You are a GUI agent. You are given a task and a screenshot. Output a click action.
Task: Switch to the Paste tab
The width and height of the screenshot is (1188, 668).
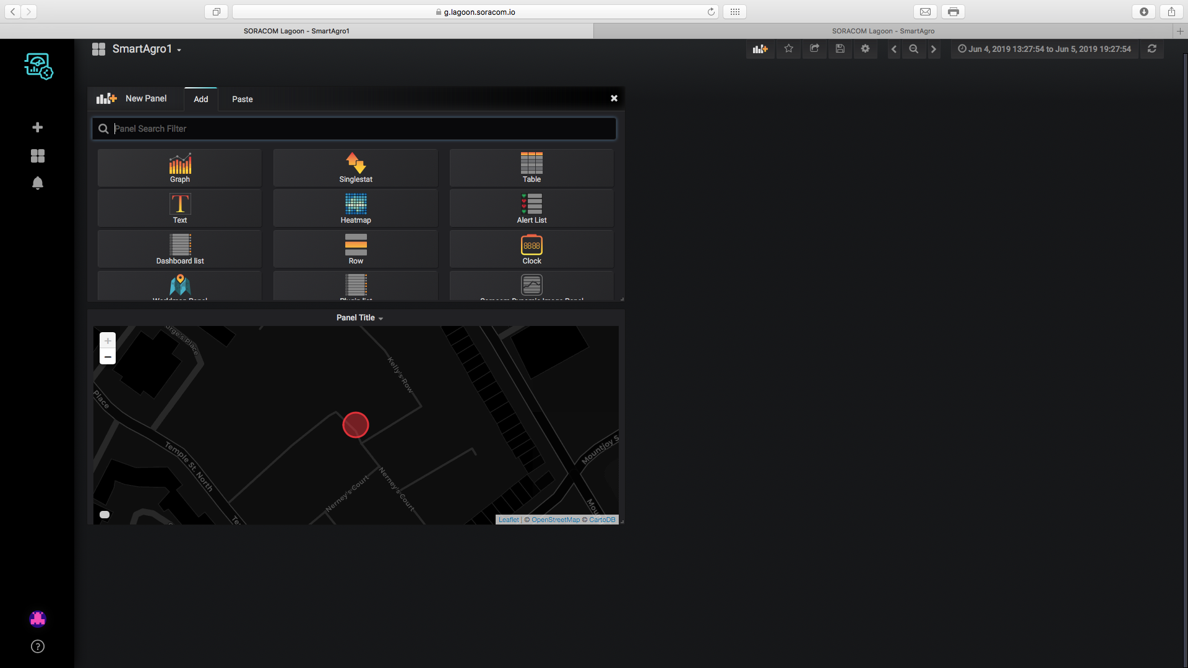pyautogui.click(x=242, y=99)
